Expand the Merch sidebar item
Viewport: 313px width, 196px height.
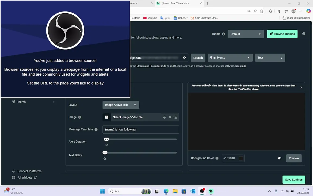pos(33,102)
